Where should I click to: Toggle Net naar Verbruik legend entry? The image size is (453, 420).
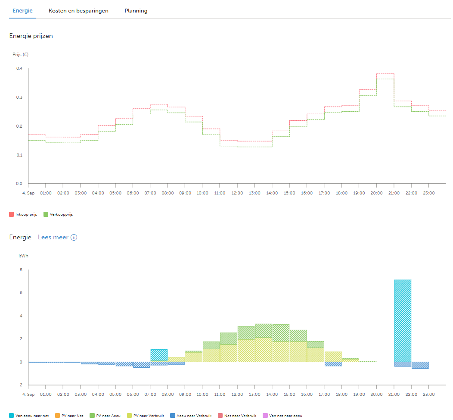click(x=237, y=416)
